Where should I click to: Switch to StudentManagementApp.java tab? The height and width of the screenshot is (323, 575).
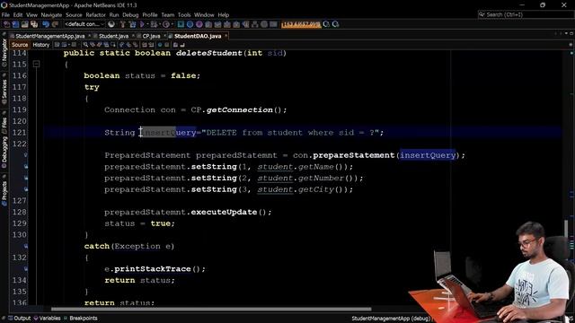50,36
